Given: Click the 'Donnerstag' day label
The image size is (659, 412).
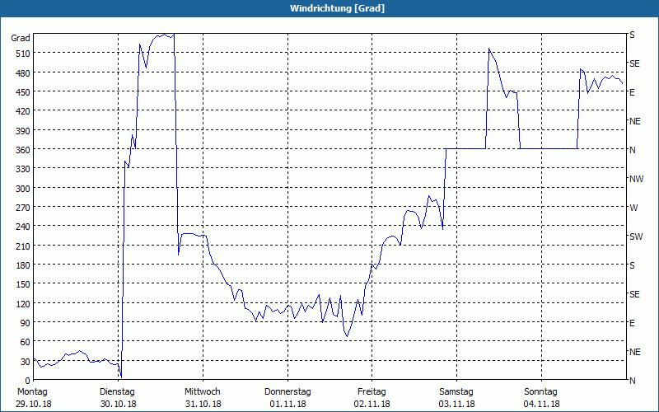Looking at the screenshot, I should (287, 392).
